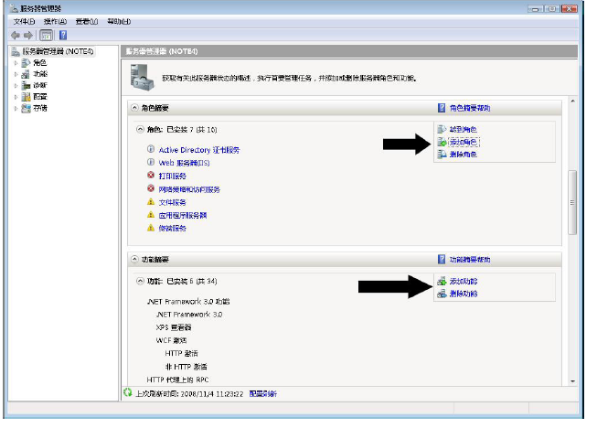Click the scrollbar up arrow in details pane
This screenshot has width=597, height=428.
click(572, 102)
